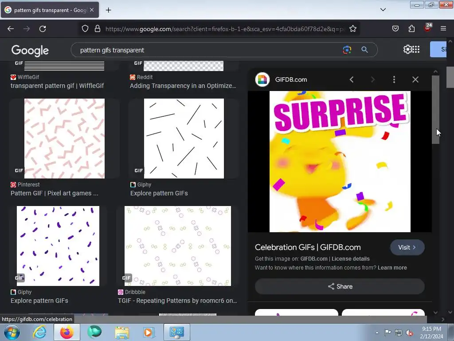Click the Action Center flag tray icon
Viewport: 454px width, 341px height.
pos(387,333)
